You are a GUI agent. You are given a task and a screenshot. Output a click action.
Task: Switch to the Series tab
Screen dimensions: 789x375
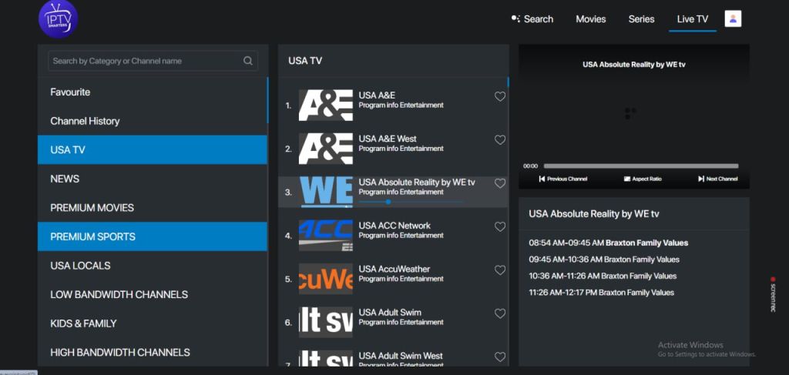coord(641,19)
